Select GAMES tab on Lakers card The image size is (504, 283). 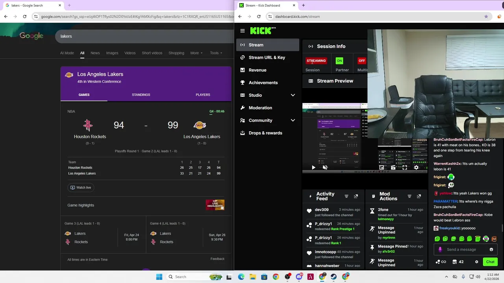click(84, 95)
